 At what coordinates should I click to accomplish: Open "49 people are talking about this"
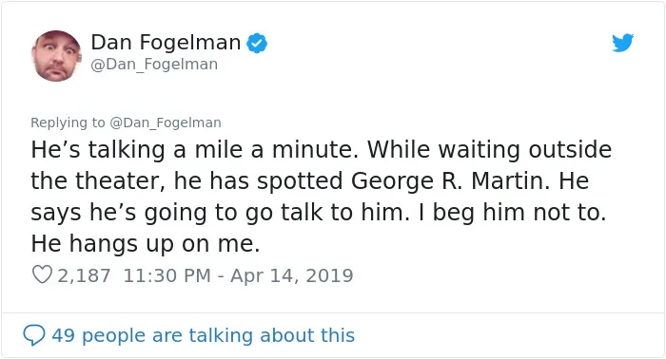[203, 335]
